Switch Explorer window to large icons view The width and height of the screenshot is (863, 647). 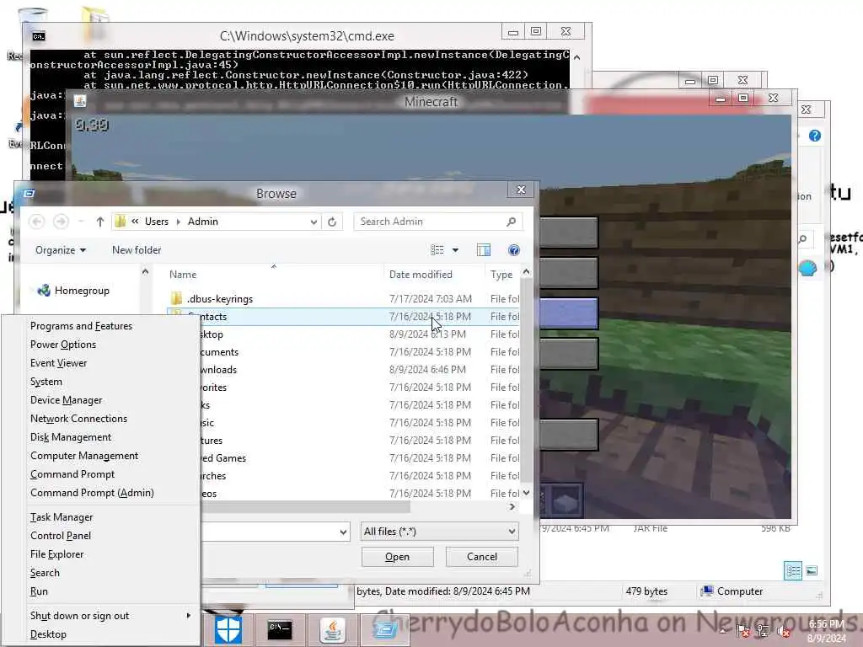coord(812,571)
